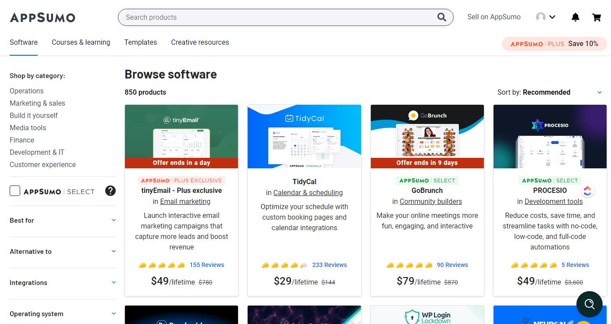Viewport: 611px width, 324px height.
Task: View tinyEmail 155 Reviews
Action: point(207,265)
